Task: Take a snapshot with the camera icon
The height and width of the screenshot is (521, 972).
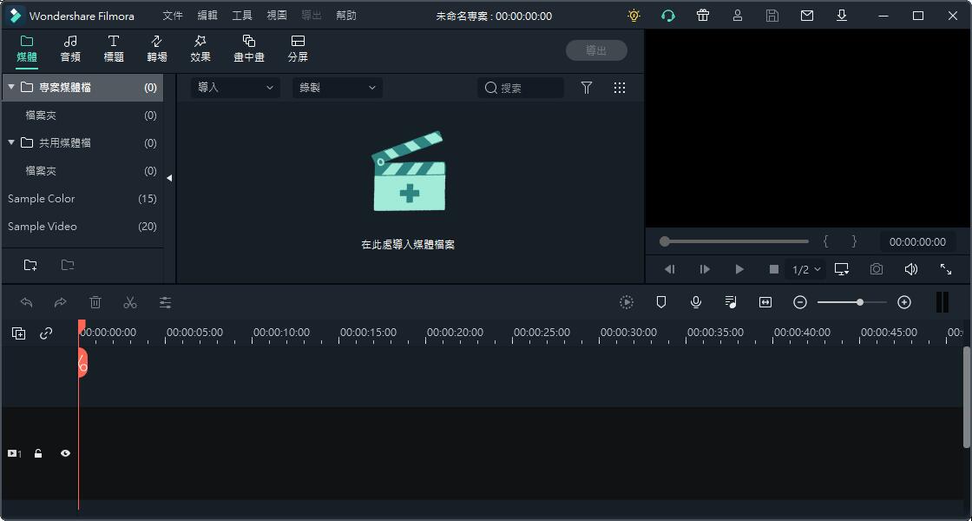Action: point(877,269)
